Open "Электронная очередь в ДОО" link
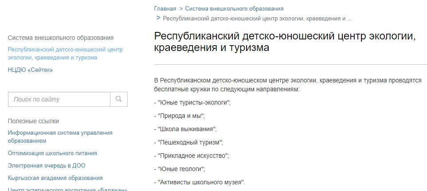This screenshot has height=191, width=427. [47, 166]
